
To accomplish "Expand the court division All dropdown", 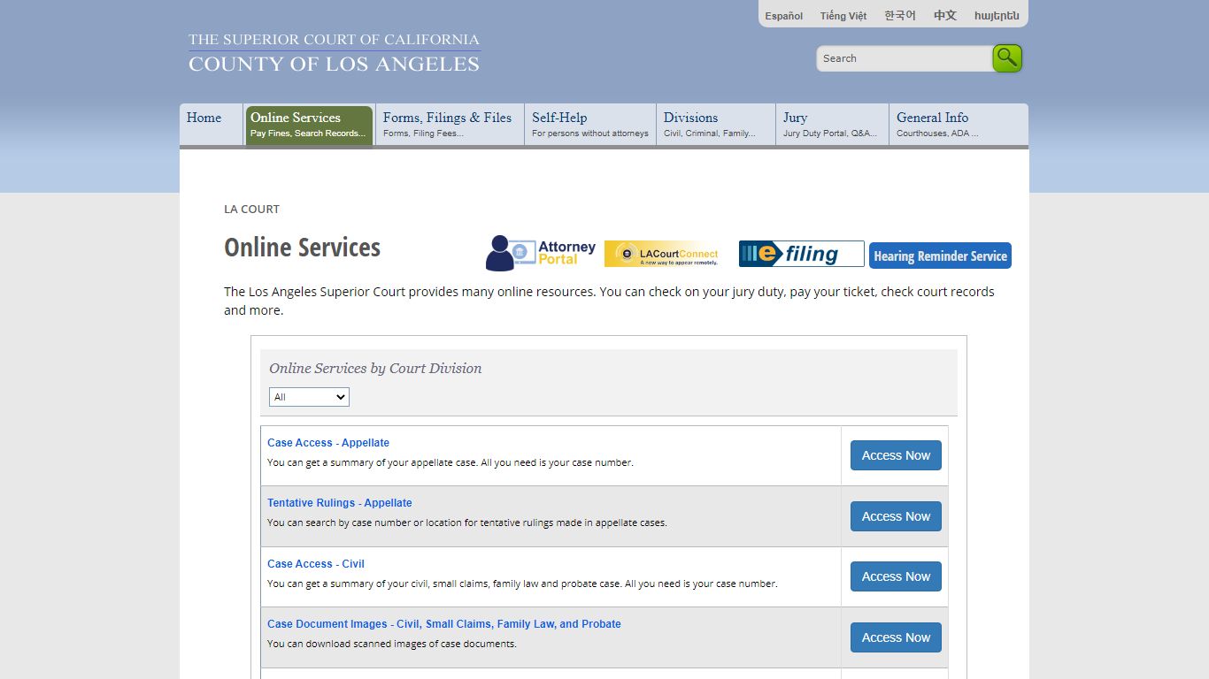I will pyautogui.click(x=309, y=397).
